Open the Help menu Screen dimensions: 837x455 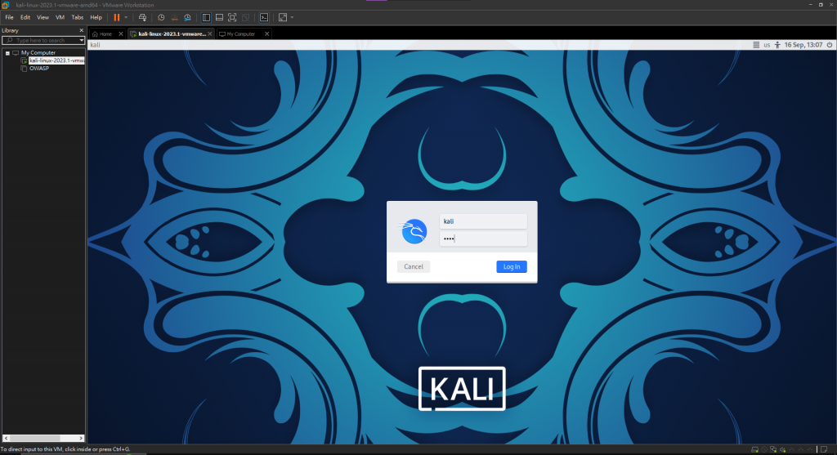(x=96, y=17)
